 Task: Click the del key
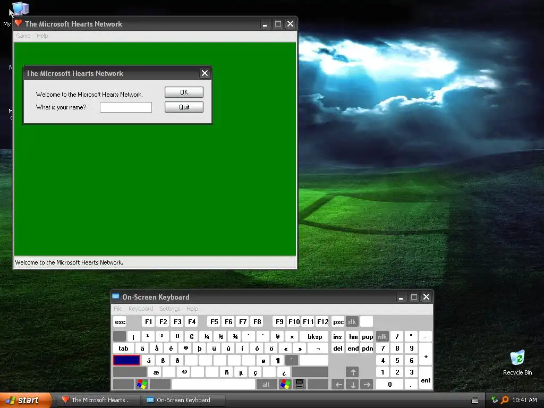[x=338, y=348]
